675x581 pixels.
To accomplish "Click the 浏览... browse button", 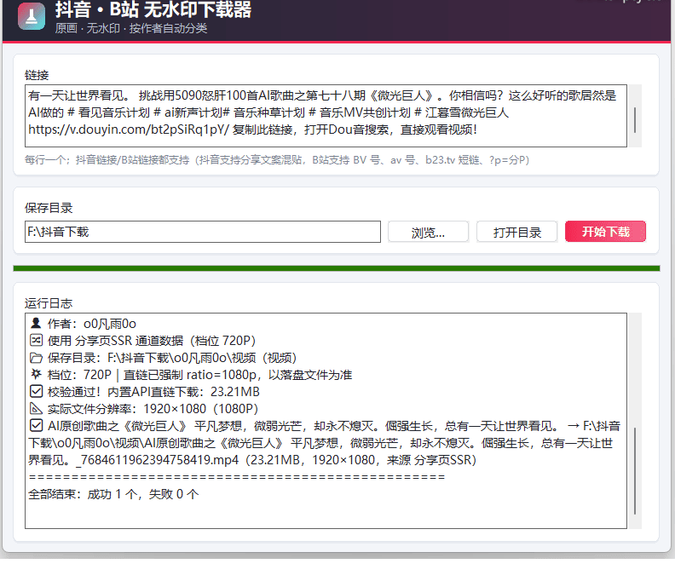I will [x=428, y=232].
